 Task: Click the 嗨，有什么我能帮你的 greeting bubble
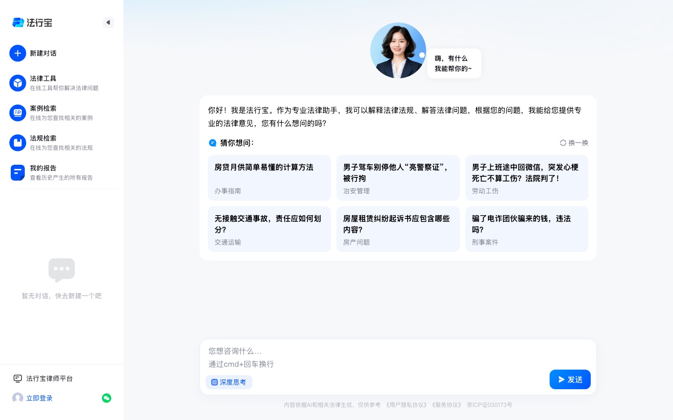(x=454, y=63)
